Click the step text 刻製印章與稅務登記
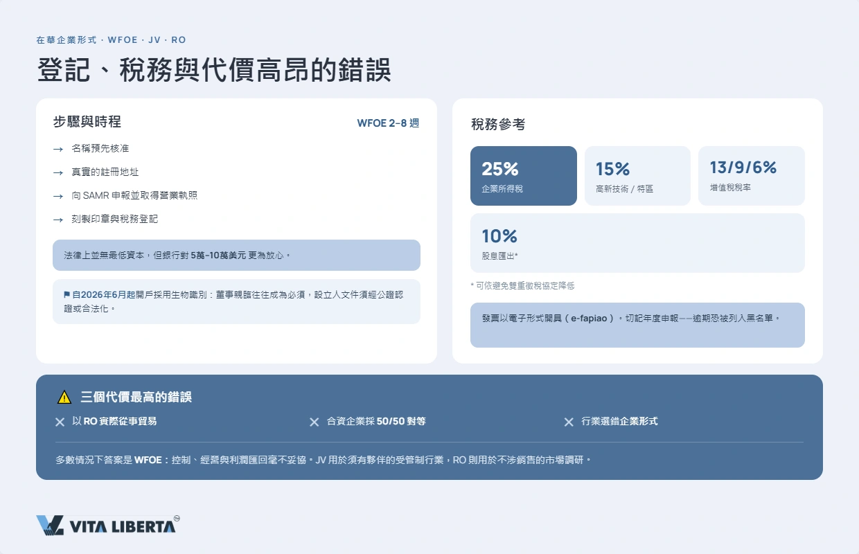 [115, 220]
